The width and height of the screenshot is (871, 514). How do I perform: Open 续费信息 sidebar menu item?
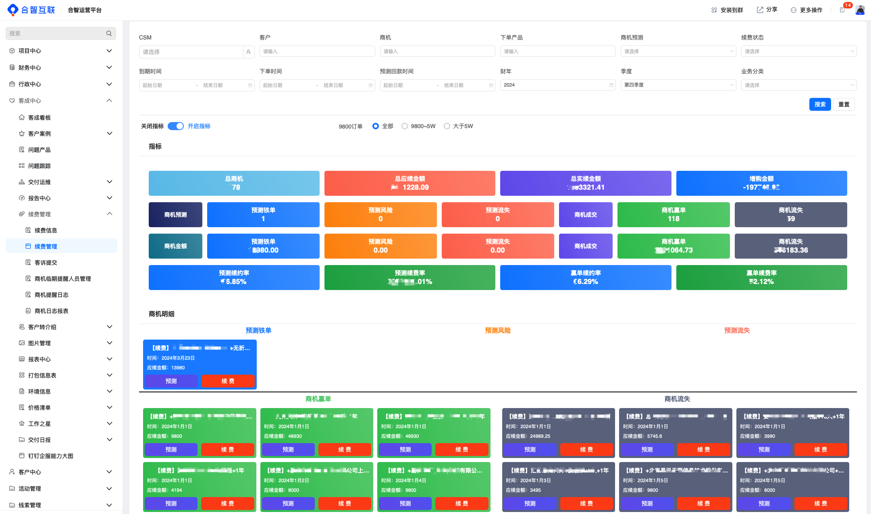coord(46,230)
